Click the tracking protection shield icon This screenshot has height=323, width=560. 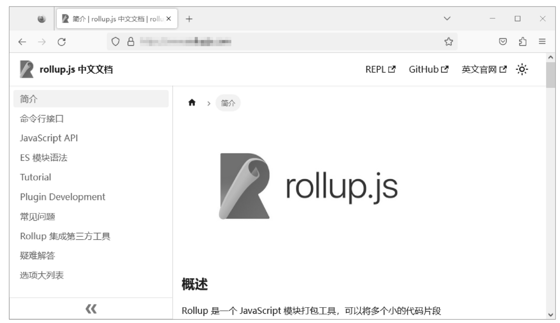pos(116,42)
